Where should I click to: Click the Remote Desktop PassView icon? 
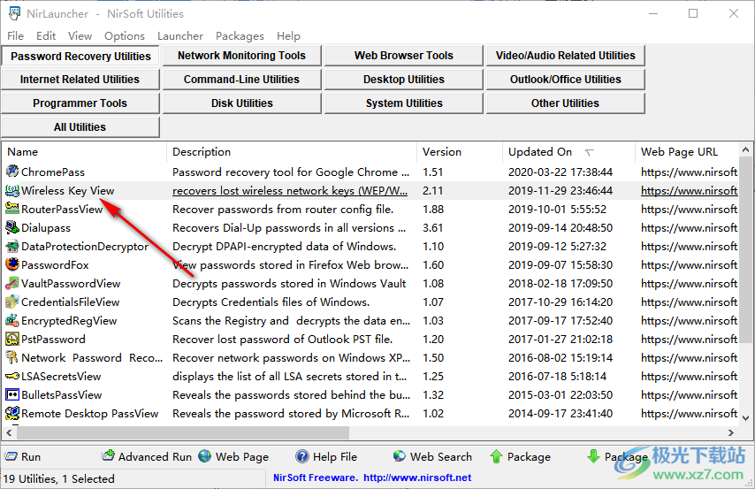(12, 413)
